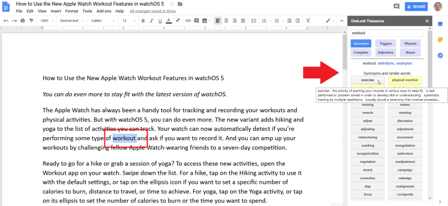Select the Triggers filter
This screenshot has height=206, width=448.
(385, 44)
